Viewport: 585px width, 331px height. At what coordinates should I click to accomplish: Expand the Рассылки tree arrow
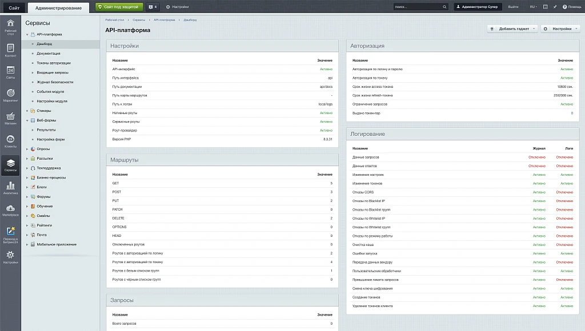[27, 159]
